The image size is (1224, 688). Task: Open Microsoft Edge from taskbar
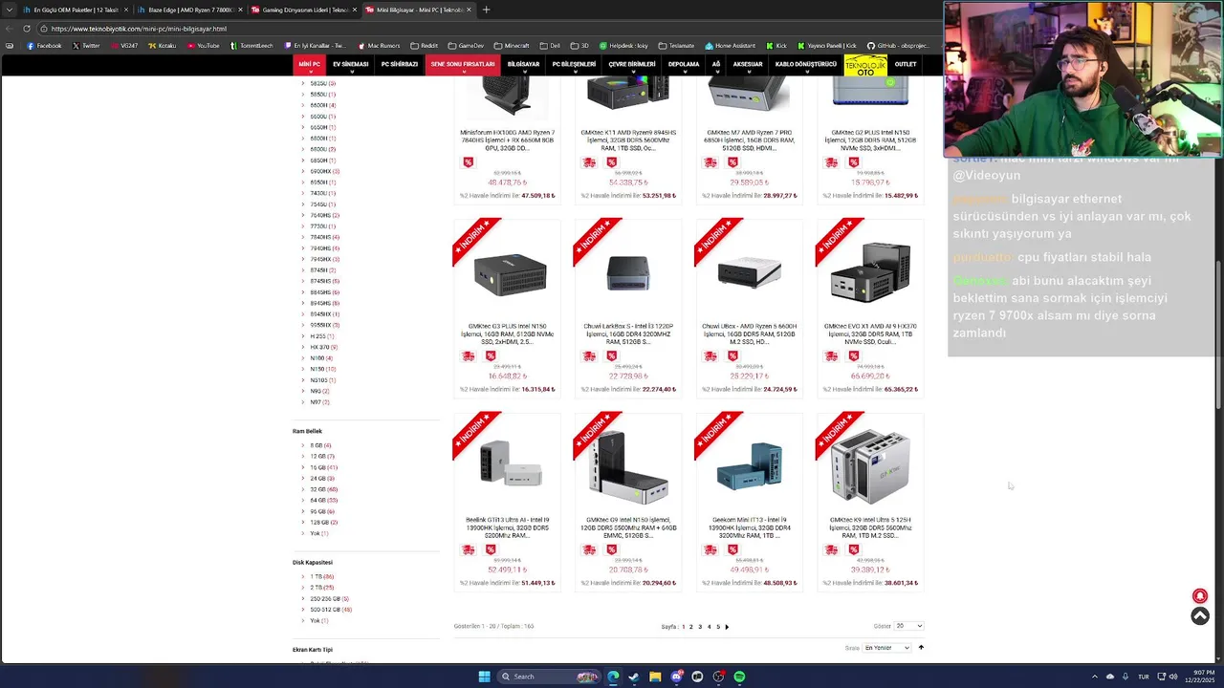[612, 677]
